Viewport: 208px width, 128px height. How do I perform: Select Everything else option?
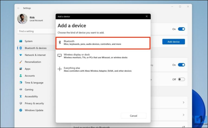(103, 69)
